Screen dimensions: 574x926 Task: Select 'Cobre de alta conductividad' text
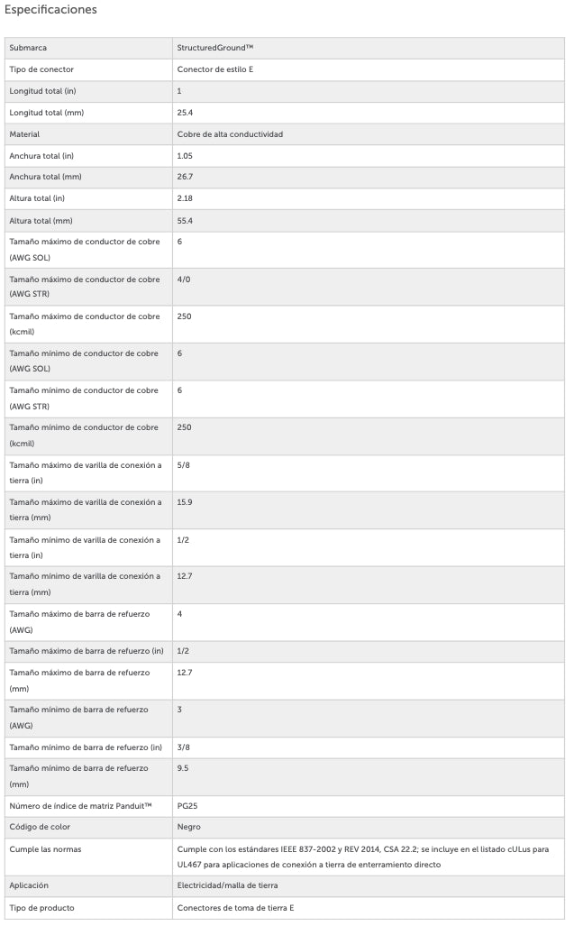coord(230,134)
